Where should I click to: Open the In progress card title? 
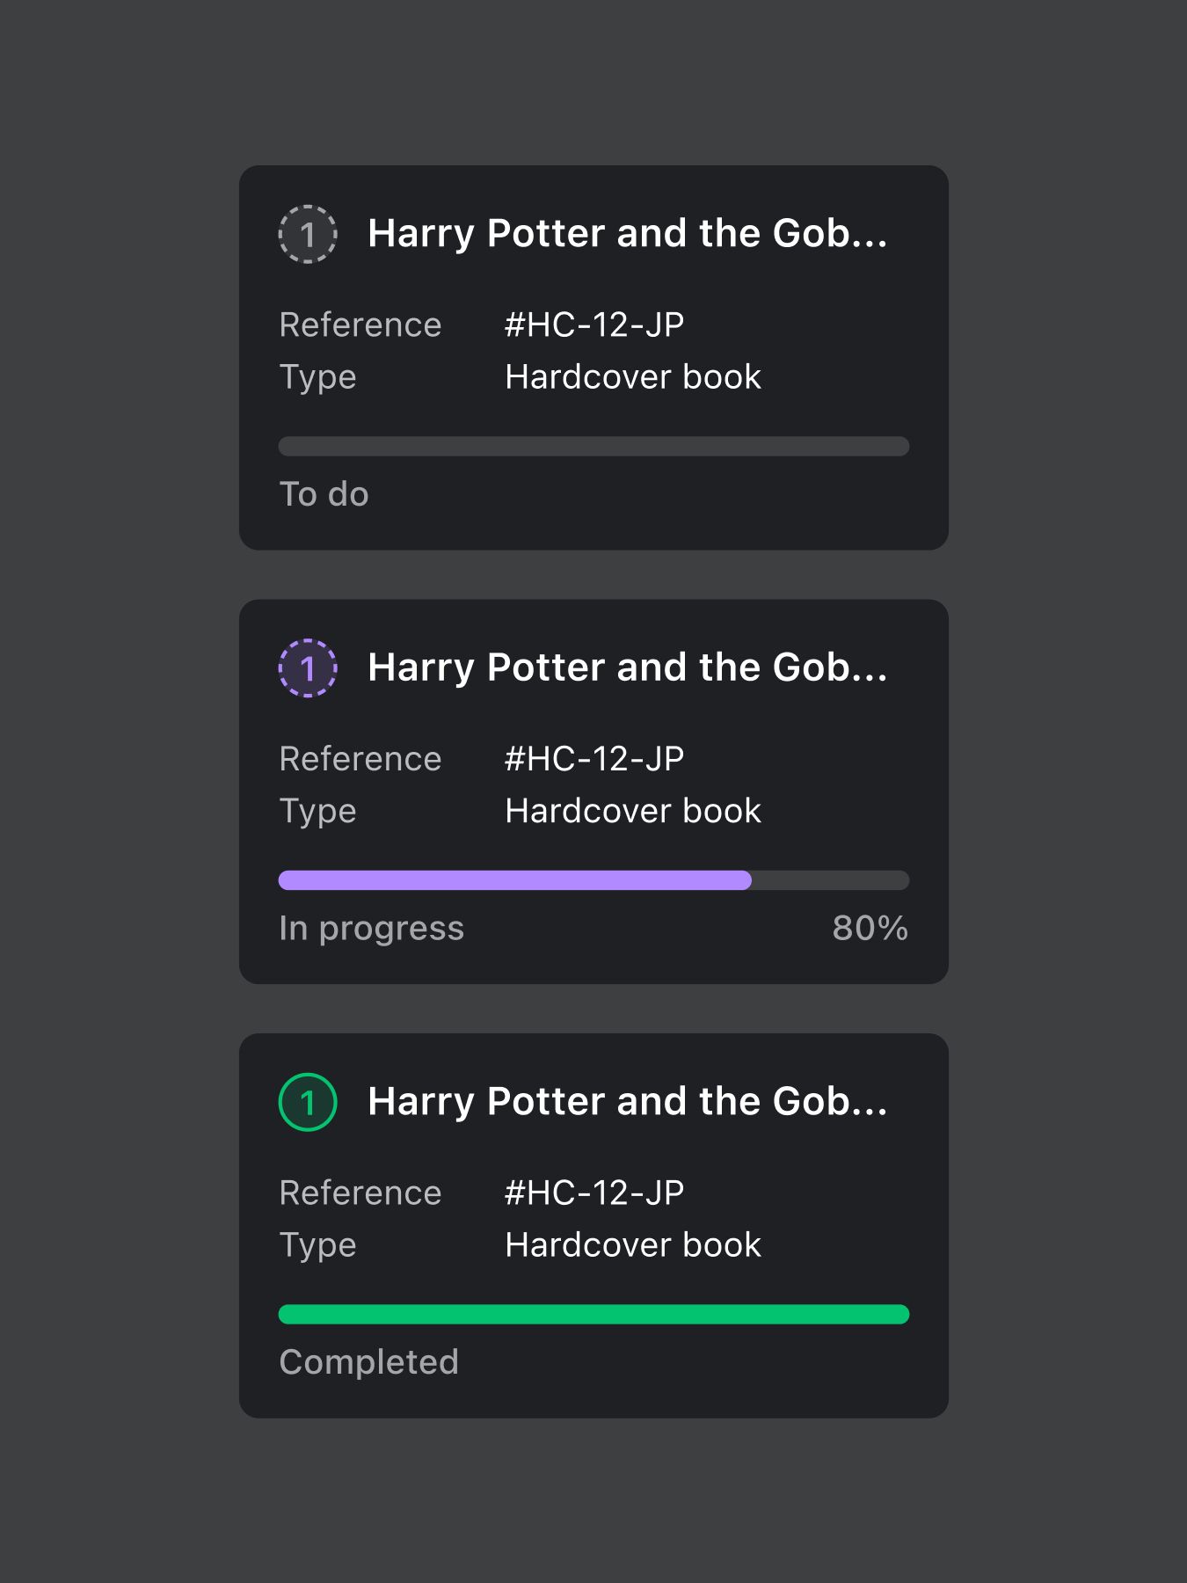point(628,667)
